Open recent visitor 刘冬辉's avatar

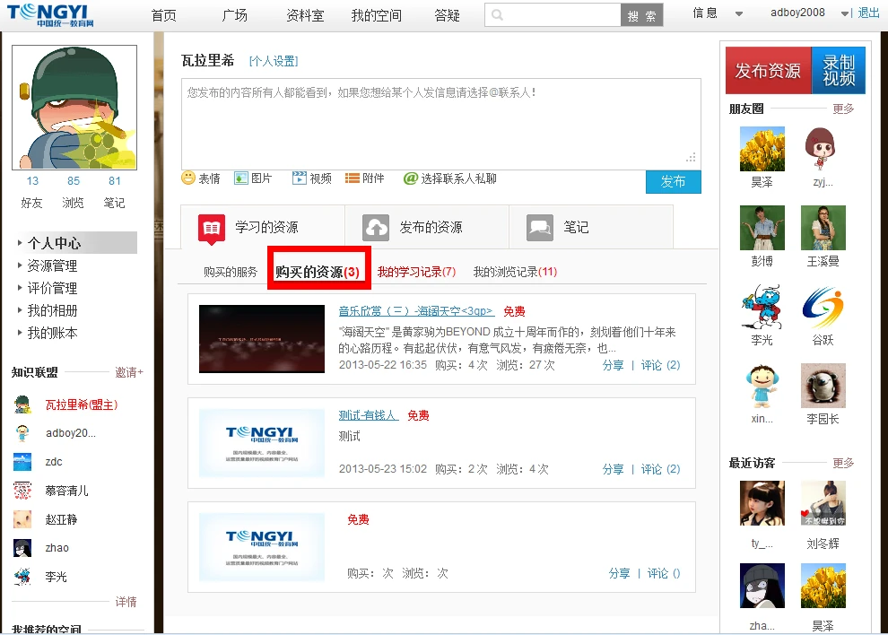coord(823,503)
